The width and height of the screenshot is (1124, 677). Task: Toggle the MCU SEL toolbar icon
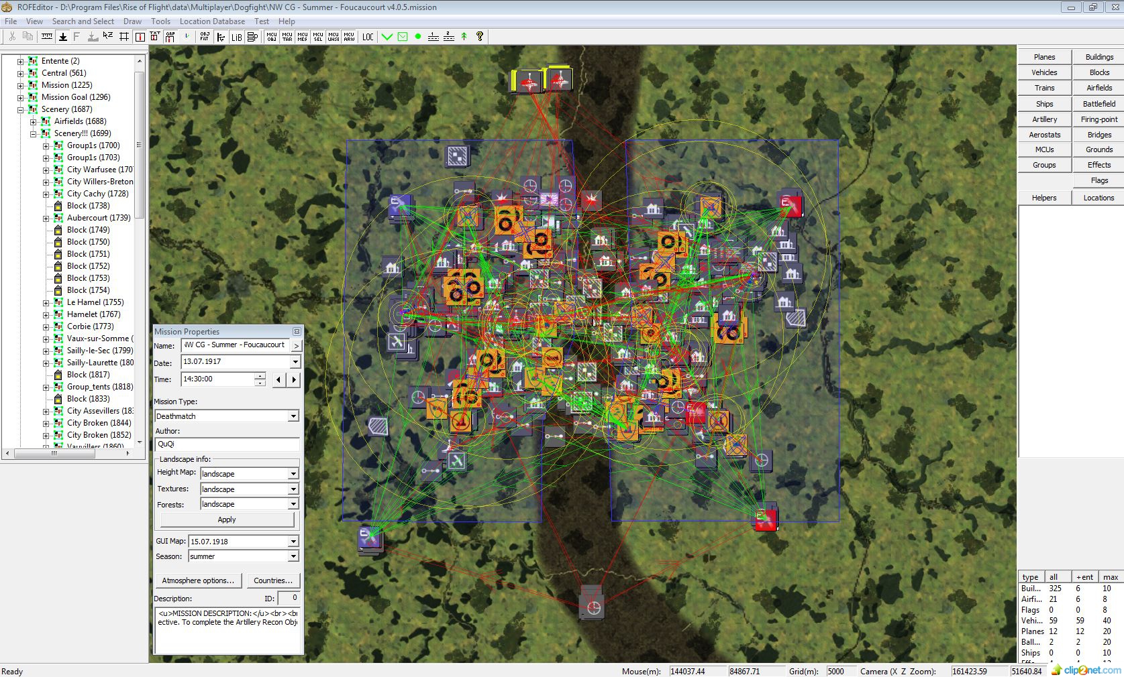(318, 36)
